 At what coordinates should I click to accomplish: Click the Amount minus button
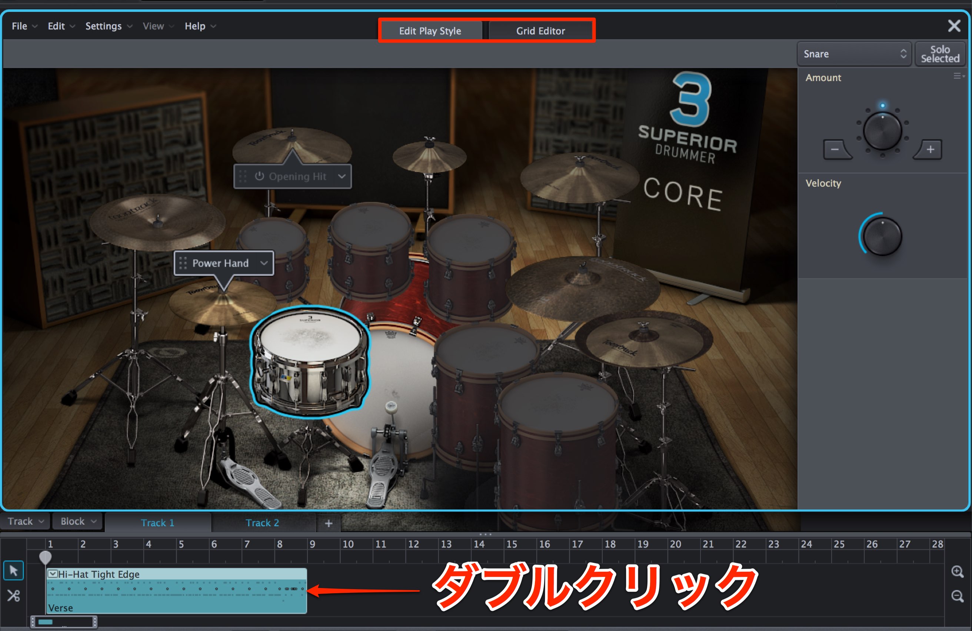point(837,149)
